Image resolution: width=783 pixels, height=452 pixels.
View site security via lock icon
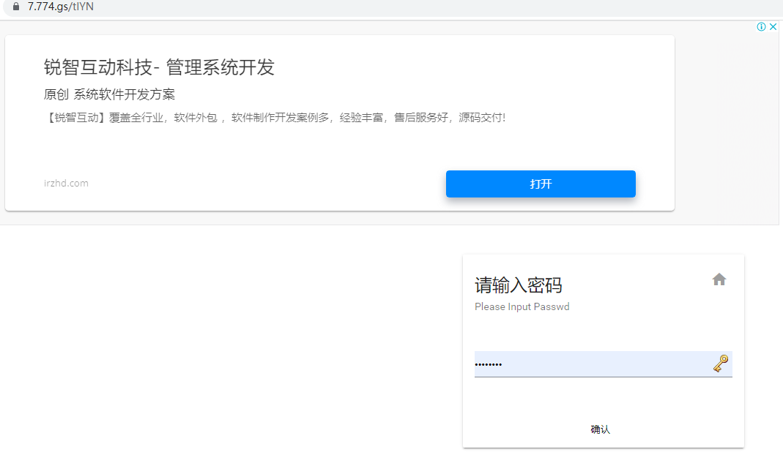click(x=16, y=7)
